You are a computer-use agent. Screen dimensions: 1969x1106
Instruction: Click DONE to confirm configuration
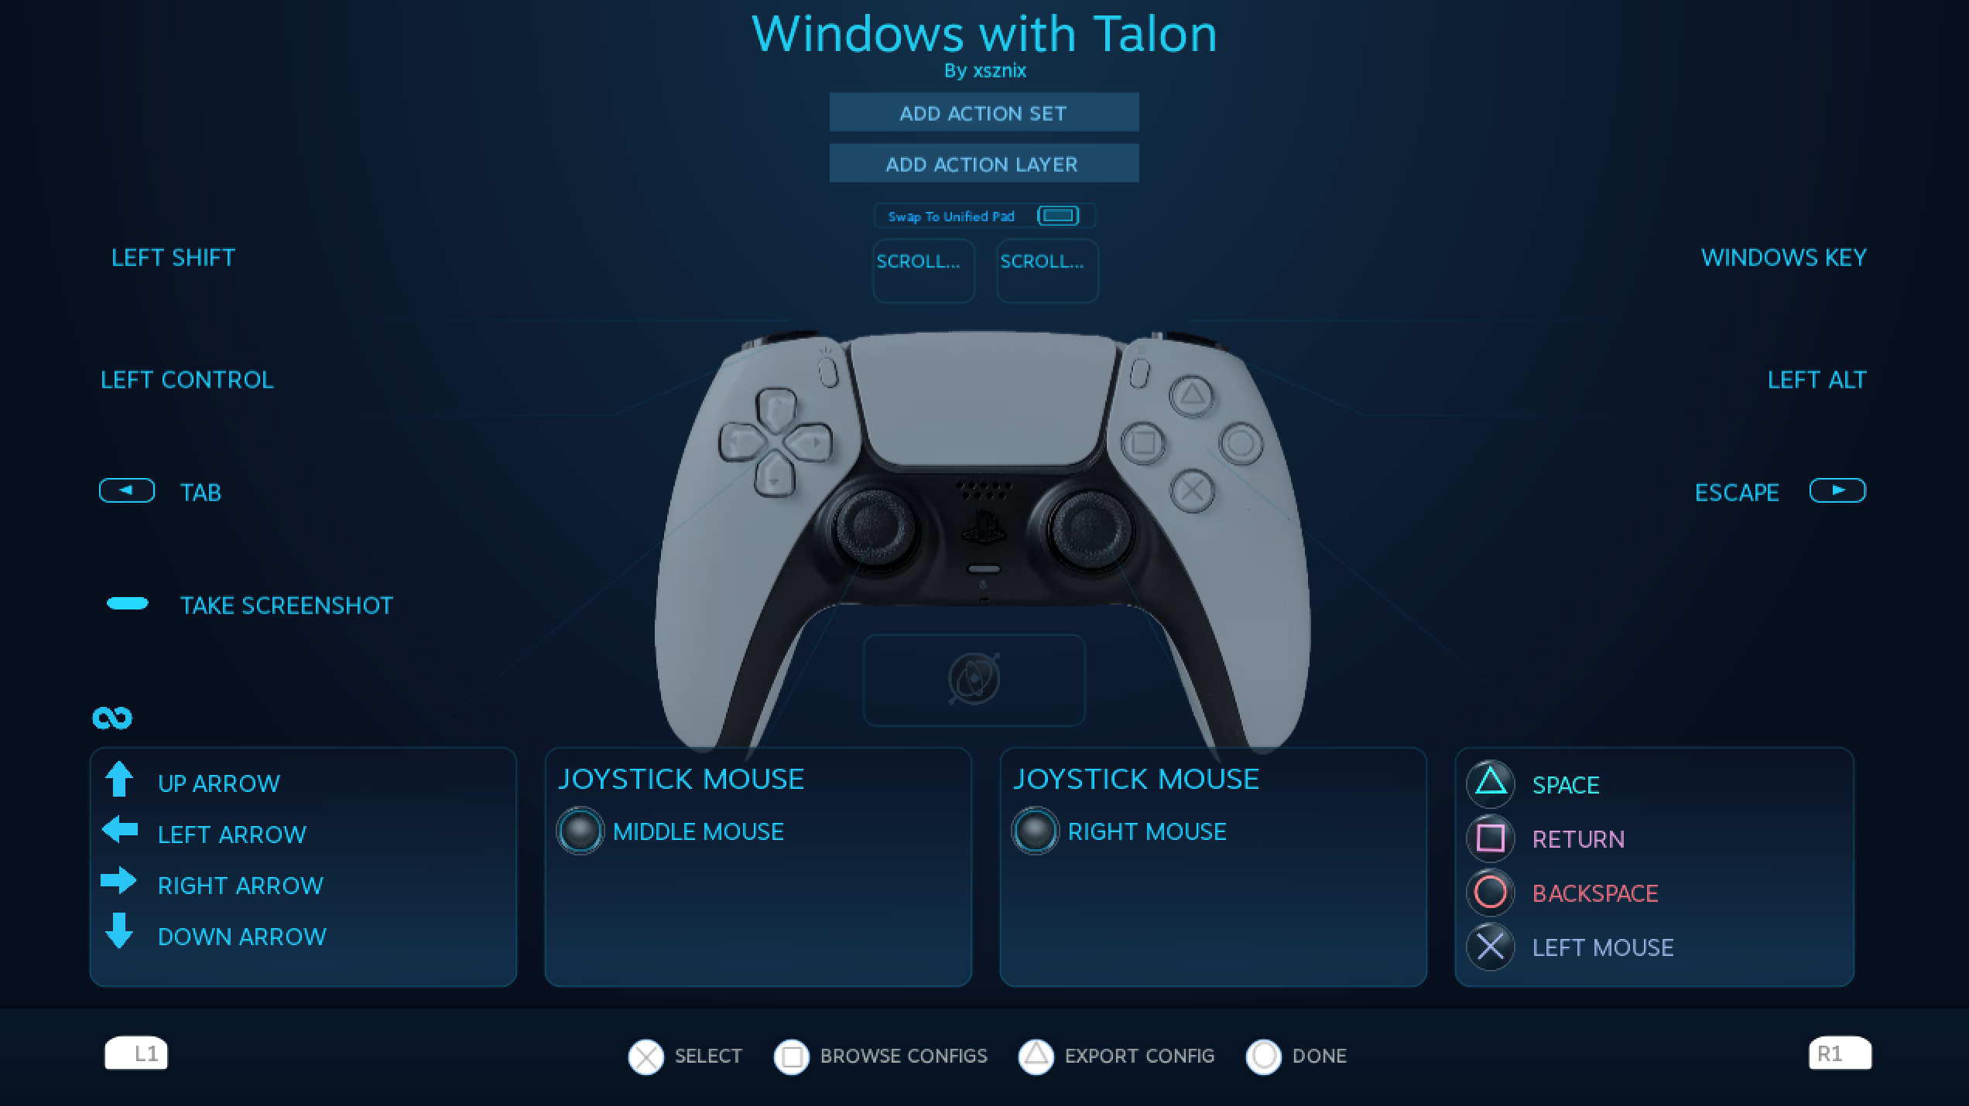[1294, 1056]
